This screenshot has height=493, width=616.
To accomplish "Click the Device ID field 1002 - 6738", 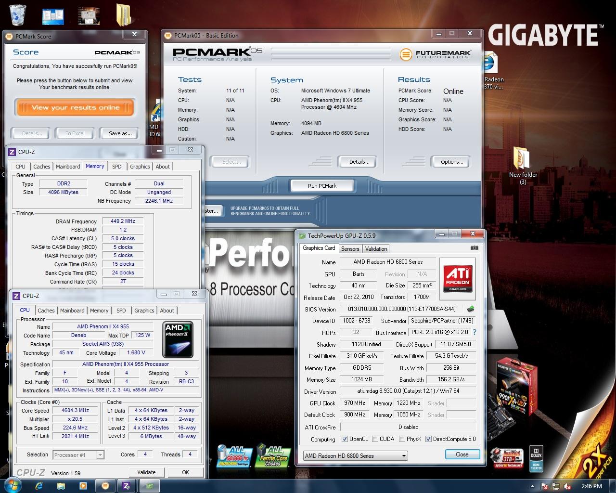I will tap(356, 321).
